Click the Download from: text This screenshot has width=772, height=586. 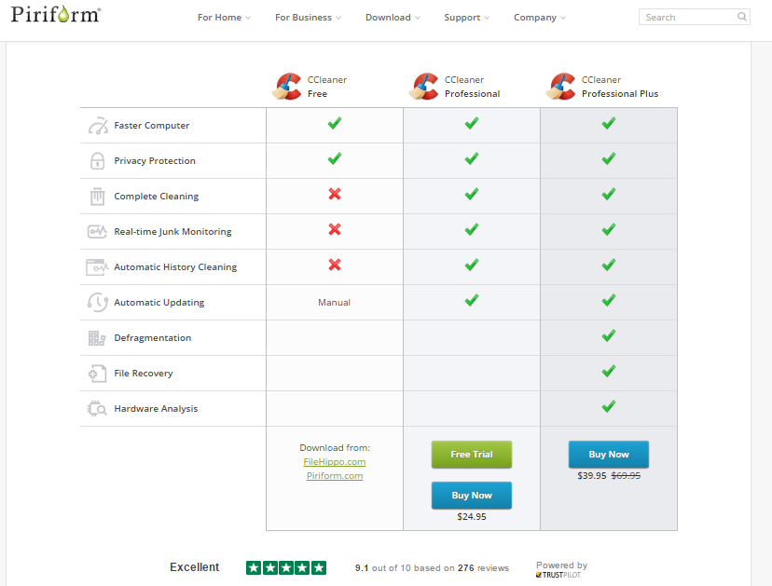(335, 448)
